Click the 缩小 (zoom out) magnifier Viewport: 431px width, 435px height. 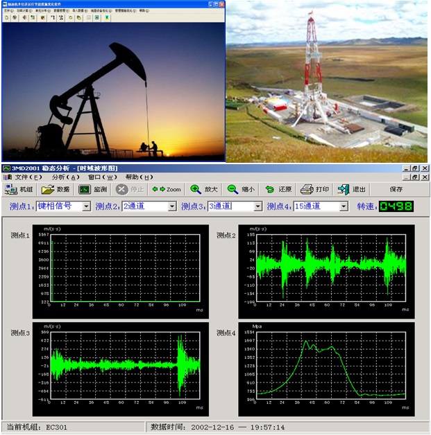[233, 189]
